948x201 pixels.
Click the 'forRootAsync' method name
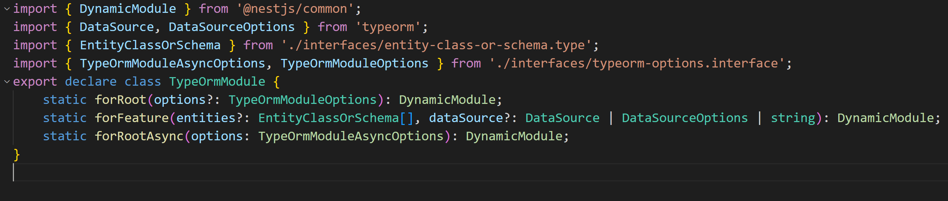[139, 136]
